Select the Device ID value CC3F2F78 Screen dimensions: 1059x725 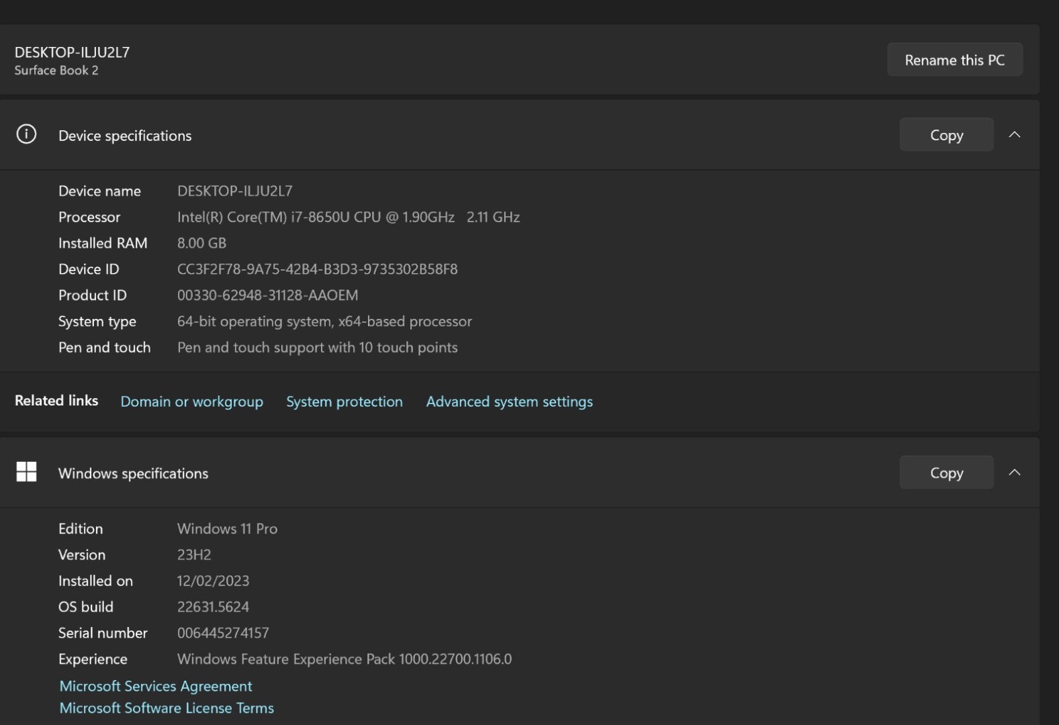(x=318, y=269)
